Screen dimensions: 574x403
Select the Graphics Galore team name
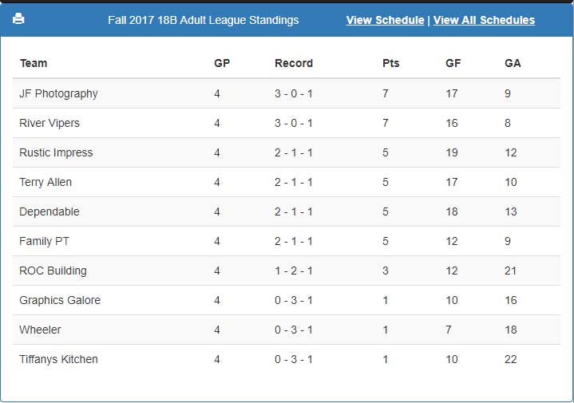(60, 301)
